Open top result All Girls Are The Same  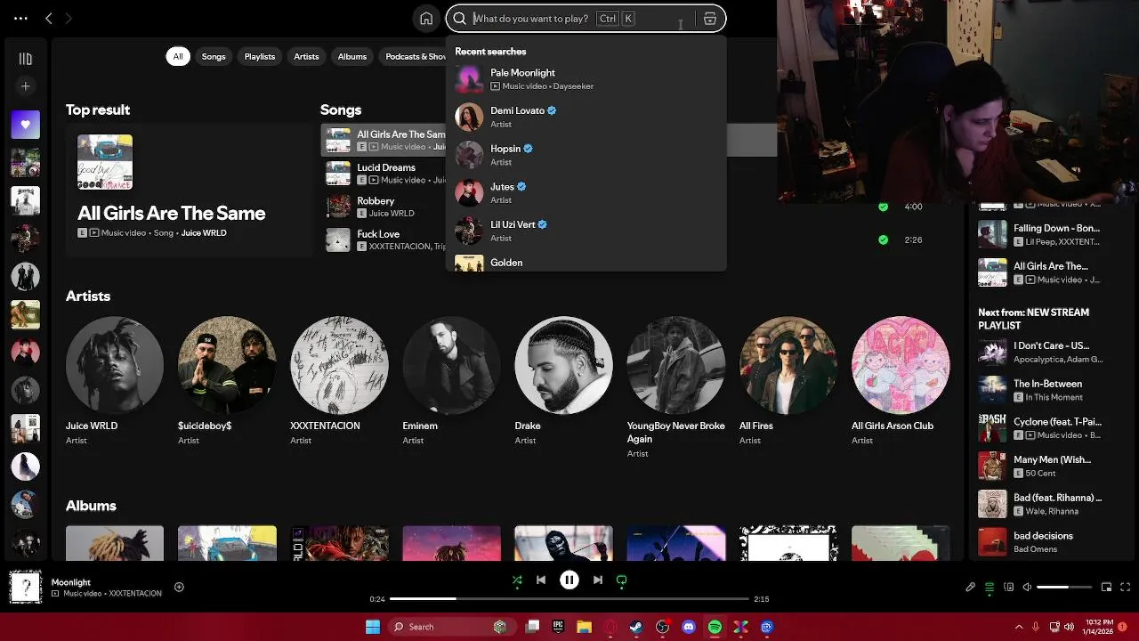pos(190,191)
